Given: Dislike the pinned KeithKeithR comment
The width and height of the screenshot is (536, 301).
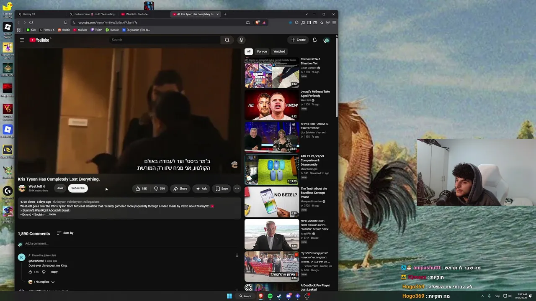Looking at the screenshot, I should point(44,272).
